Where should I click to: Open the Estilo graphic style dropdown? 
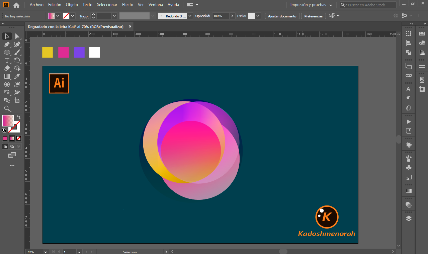[x=258, y=16]
